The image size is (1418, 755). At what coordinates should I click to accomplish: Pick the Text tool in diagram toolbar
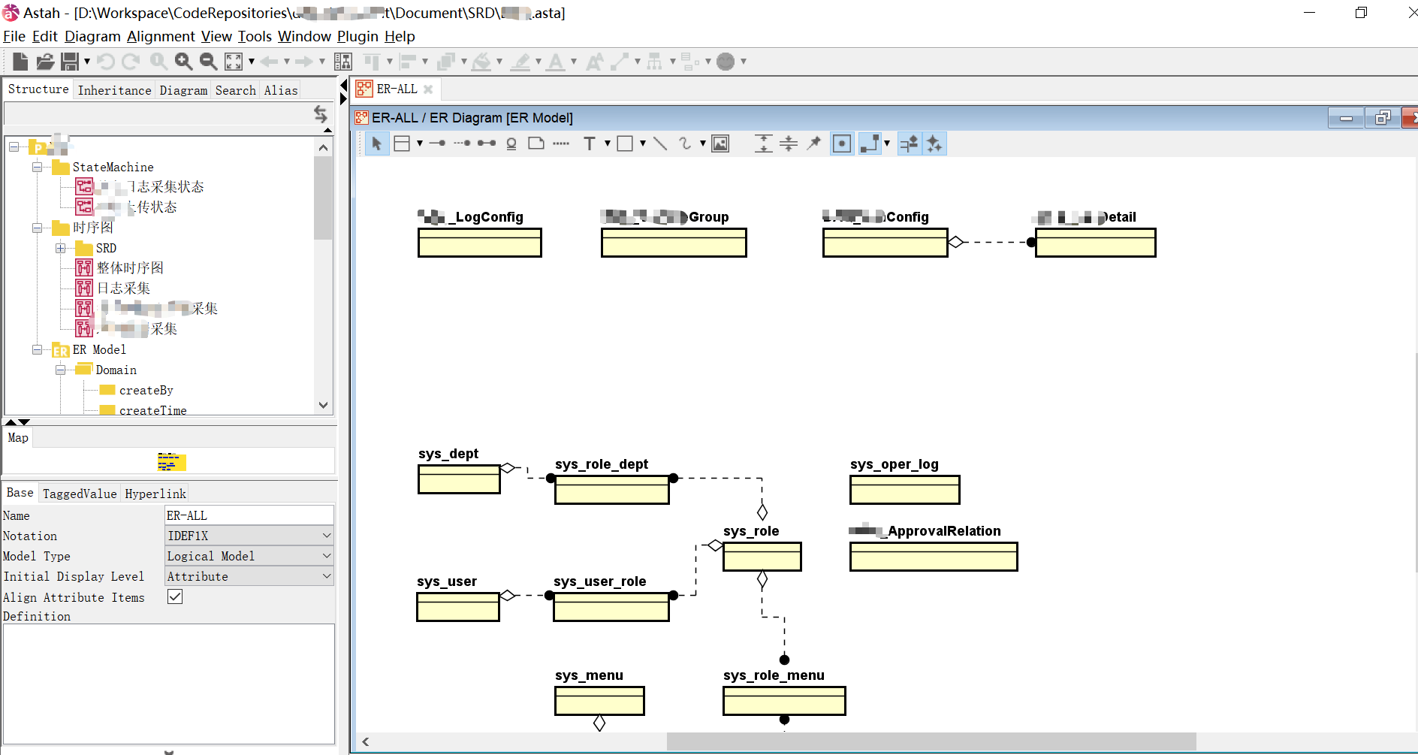pos(590,143)
